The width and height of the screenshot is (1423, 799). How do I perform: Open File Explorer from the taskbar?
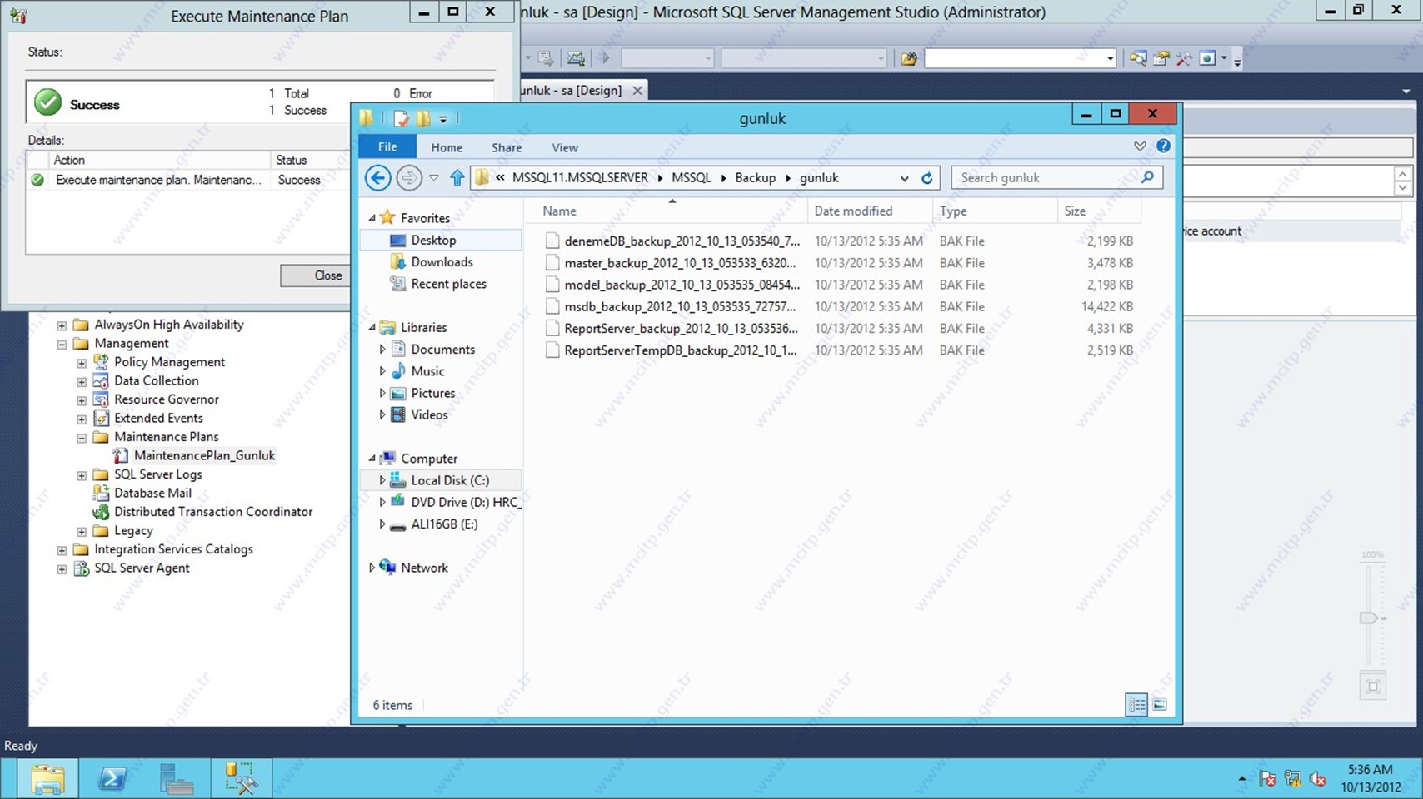click(x=47, y=778)
